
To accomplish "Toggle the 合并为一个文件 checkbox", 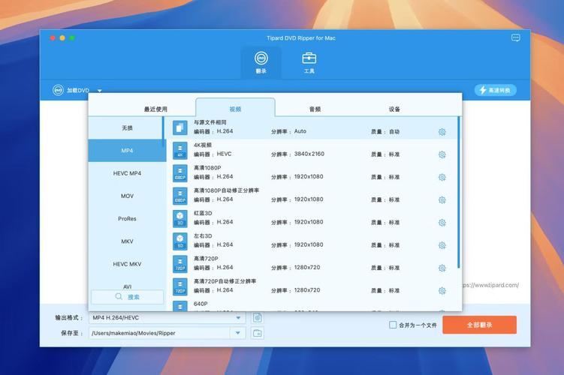I will (x=393, y=325).
